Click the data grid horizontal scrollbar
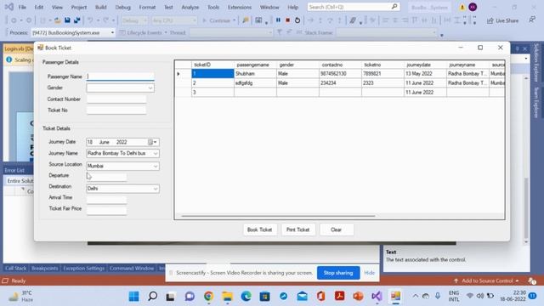 coord(278,216)
